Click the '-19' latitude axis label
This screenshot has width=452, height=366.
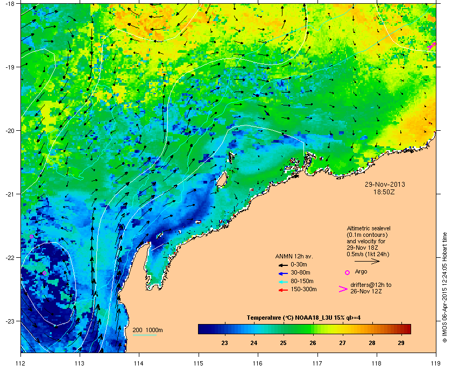9,67
